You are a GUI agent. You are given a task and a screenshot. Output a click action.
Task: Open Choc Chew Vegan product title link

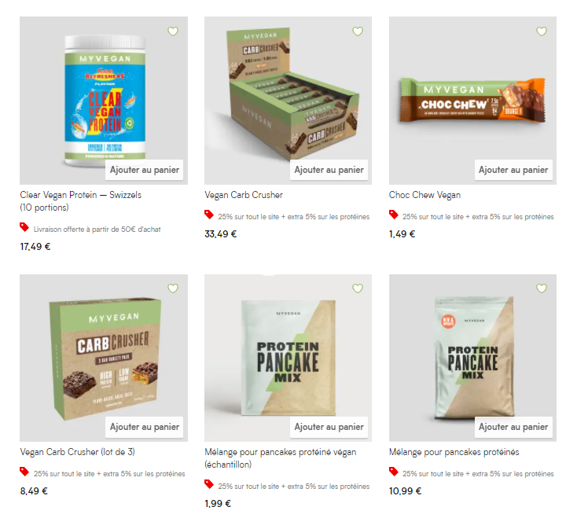[x=424, y=195]
